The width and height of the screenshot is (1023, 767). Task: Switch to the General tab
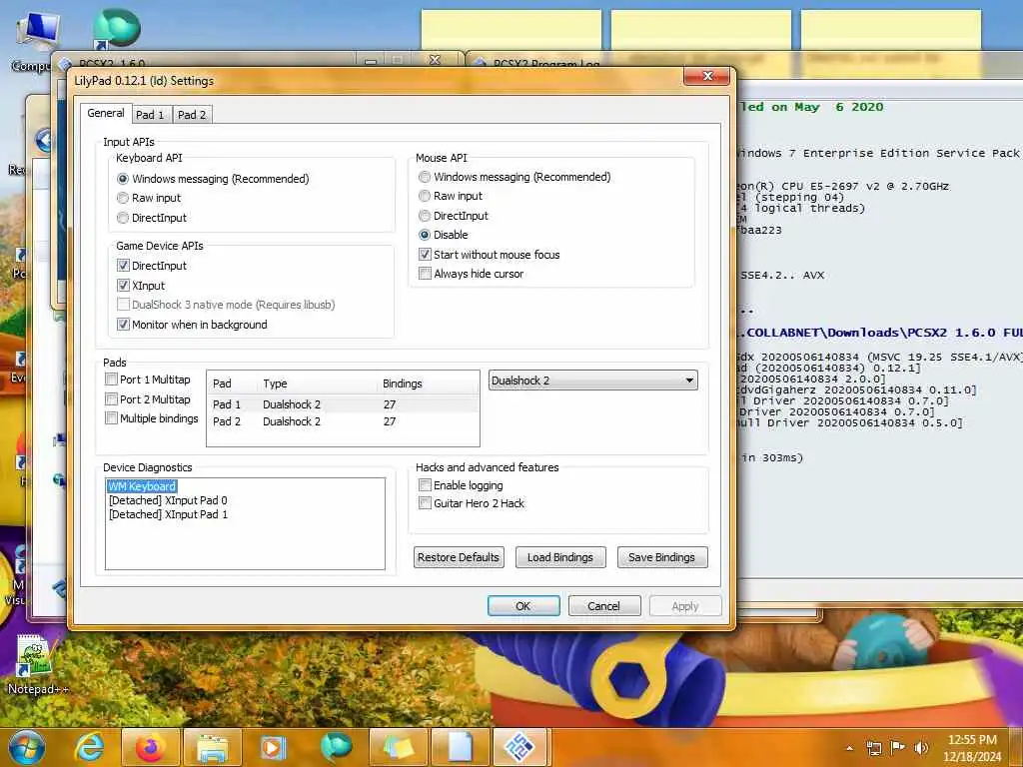(x=106, y=113)
